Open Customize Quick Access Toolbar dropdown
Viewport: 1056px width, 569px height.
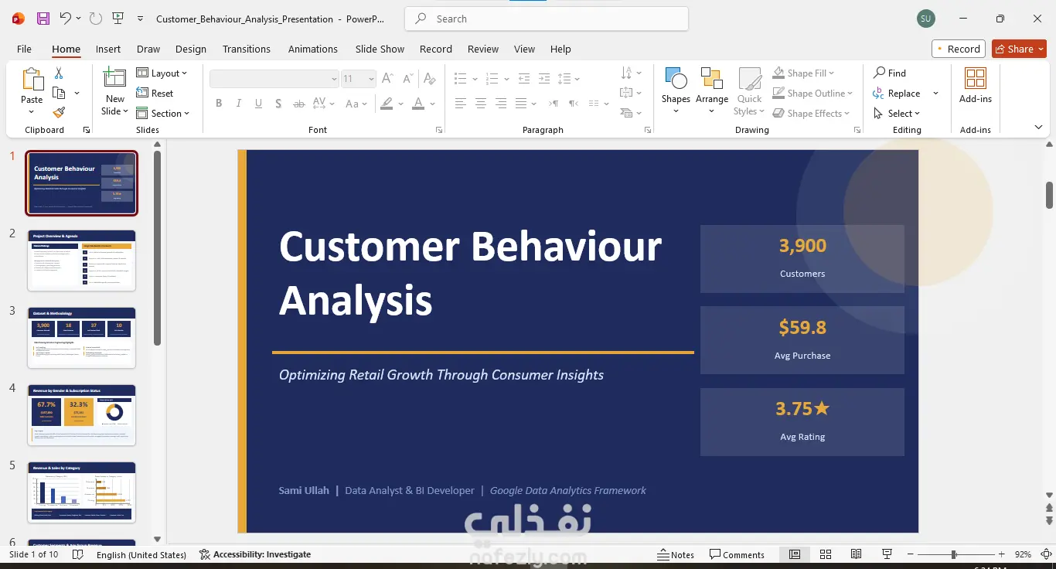(x=140, y=19)
